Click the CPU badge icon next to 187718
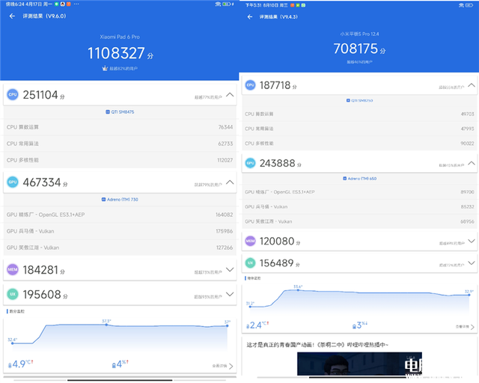Screen dimensions: 479x383 pyautogui.click(x=250, y=85)
